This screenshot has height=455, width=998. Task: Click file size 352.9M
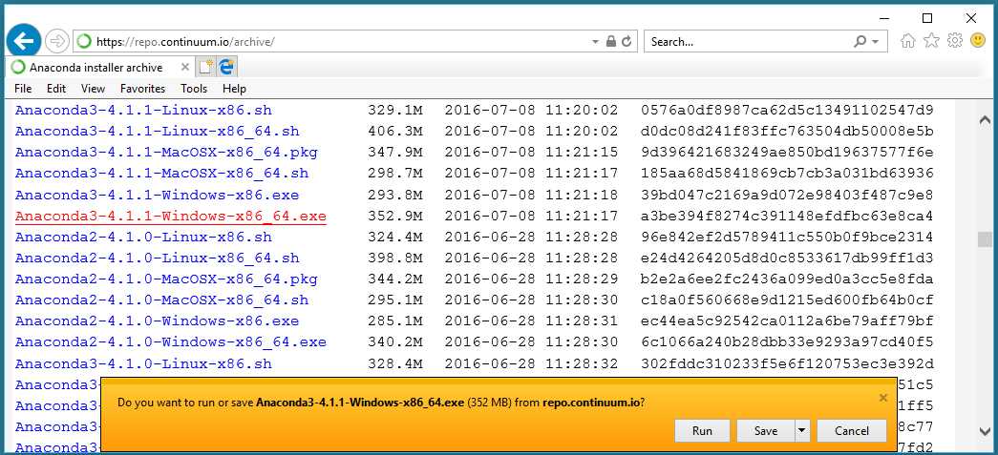(x=395, y=217)
